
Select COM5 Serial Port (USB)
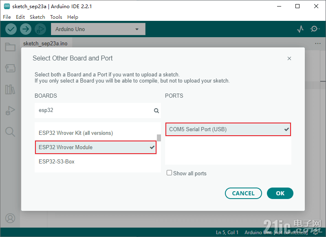[x=228, y=129]
